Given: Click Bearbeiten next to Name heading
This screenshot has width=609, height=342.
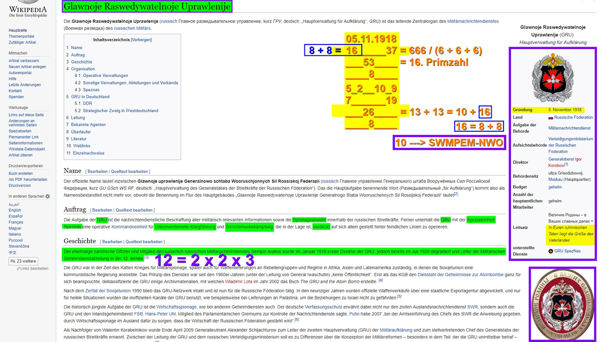Looking at the screenshot, I should (98, 172).
